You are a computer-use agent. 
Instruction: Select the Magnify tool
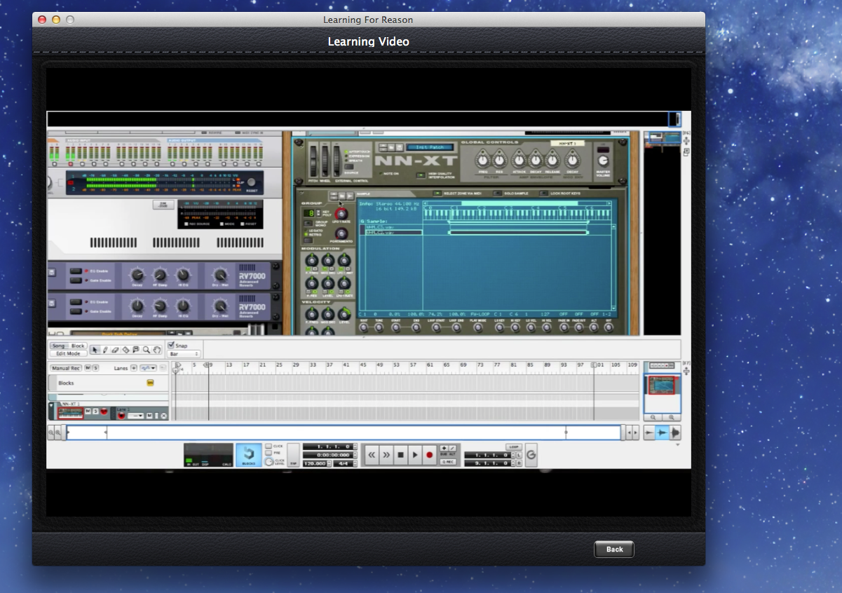coord(146,349)
